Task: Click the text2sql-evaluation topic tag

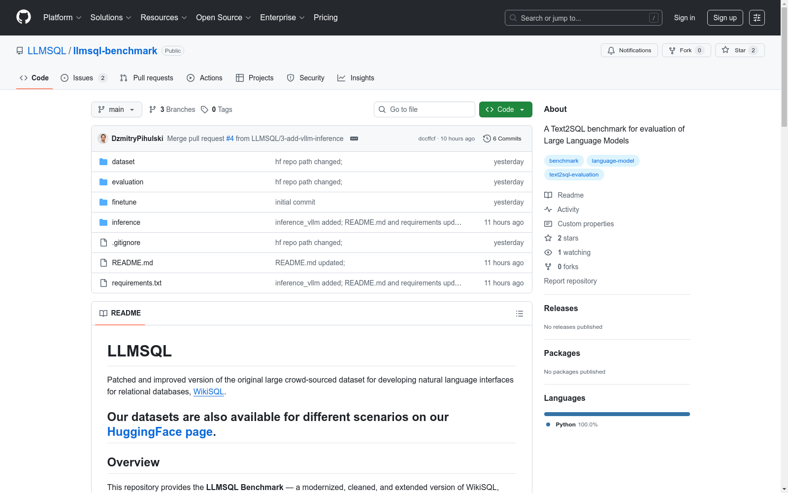Action: point(574,175)
